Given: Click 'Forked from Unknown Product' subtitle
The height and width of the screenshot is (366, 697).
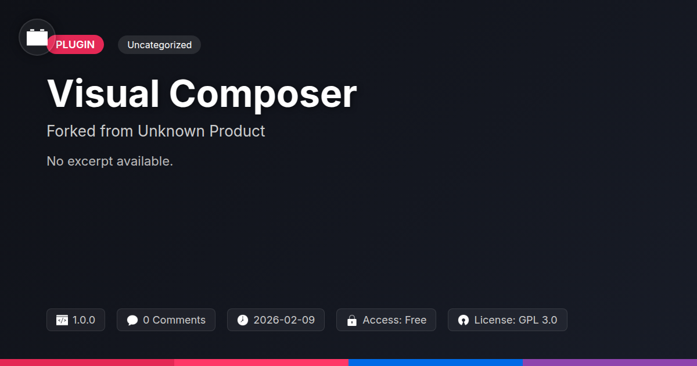Looking at the screenshot, I should coord(156,131).
